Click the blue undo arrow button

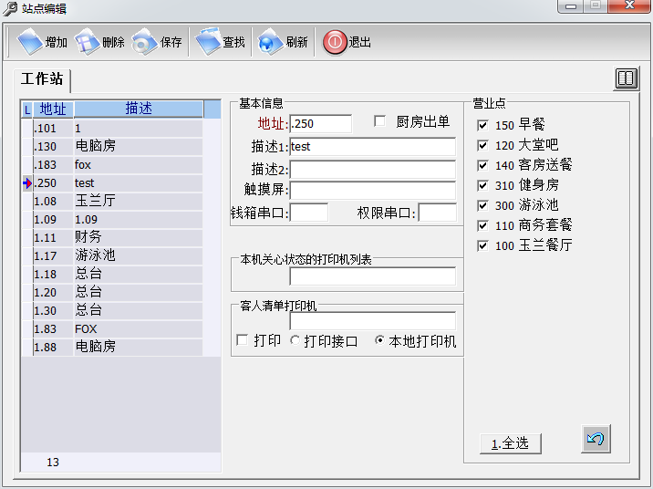tap(596, 439)
